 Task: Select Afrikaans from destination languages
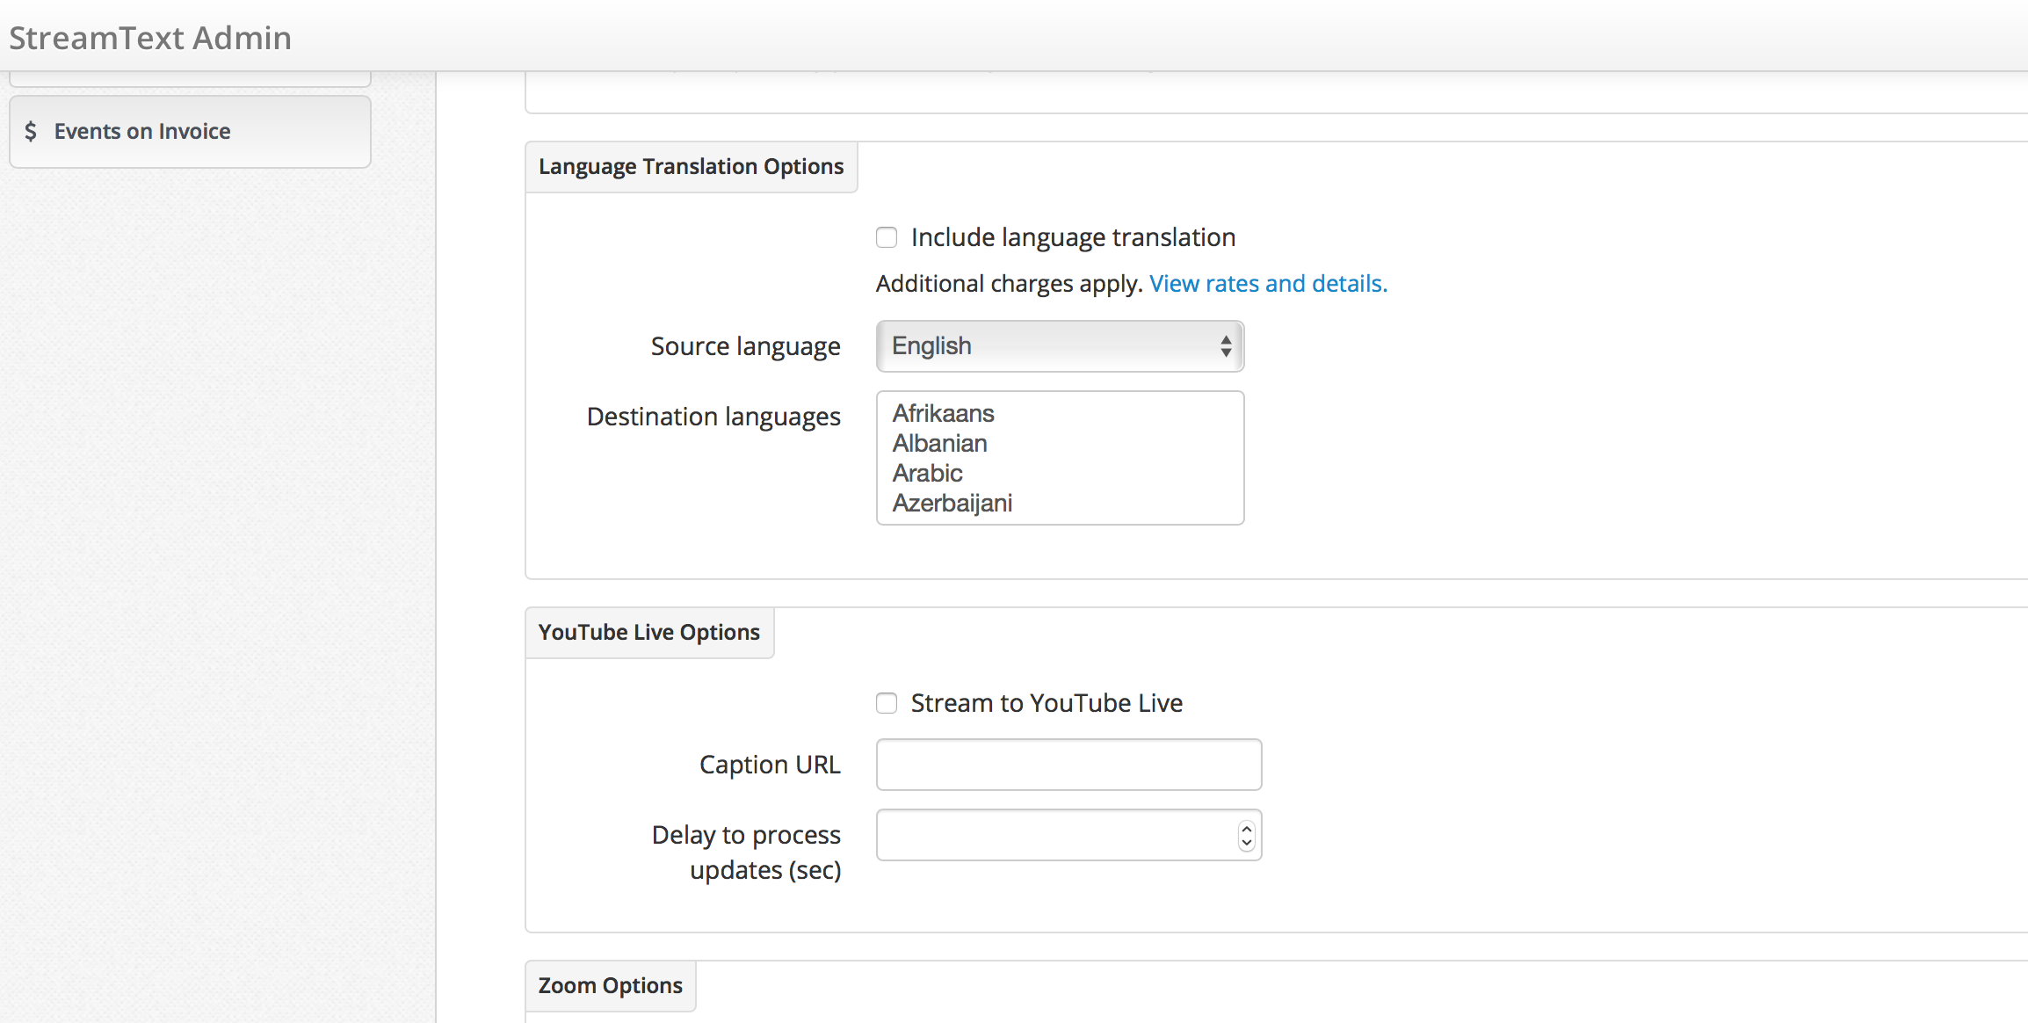point(942,414)
